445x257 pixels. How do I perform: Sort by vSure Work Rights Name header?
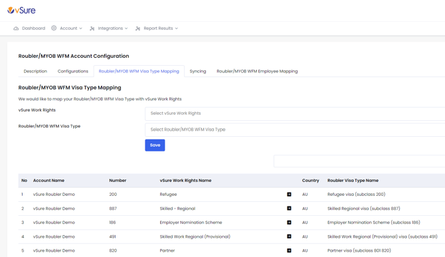(x=185, y=181)
